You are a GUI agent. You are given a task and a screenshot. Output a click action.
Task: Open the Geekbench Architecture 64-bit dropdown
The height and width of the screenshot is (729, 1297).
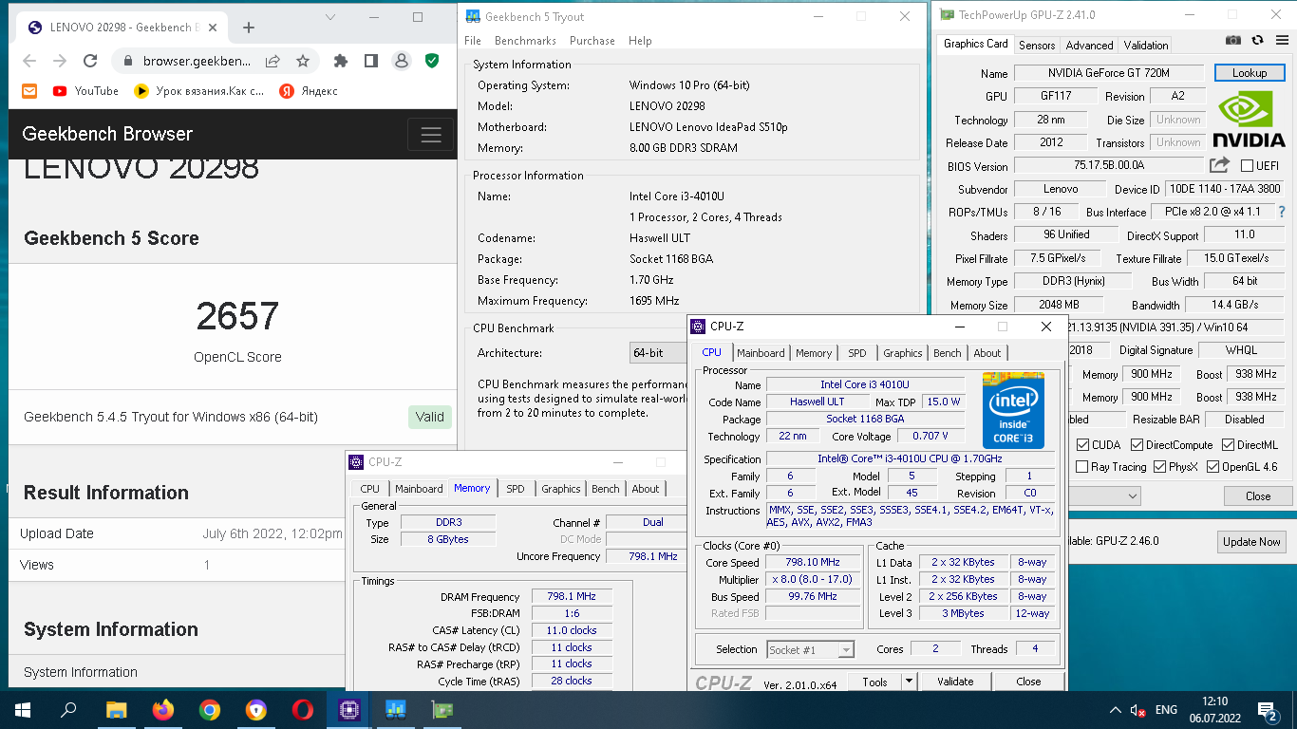point(658,352)
